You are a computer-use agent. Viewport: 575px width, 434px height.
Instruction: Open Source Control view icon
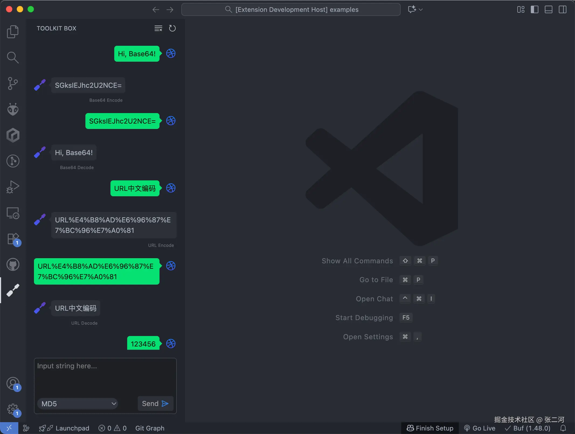tap(13, 83)
